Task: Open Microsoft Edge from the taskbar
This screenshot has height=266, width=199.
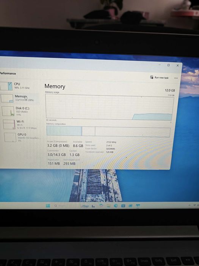Action: (x=116, y=206)
